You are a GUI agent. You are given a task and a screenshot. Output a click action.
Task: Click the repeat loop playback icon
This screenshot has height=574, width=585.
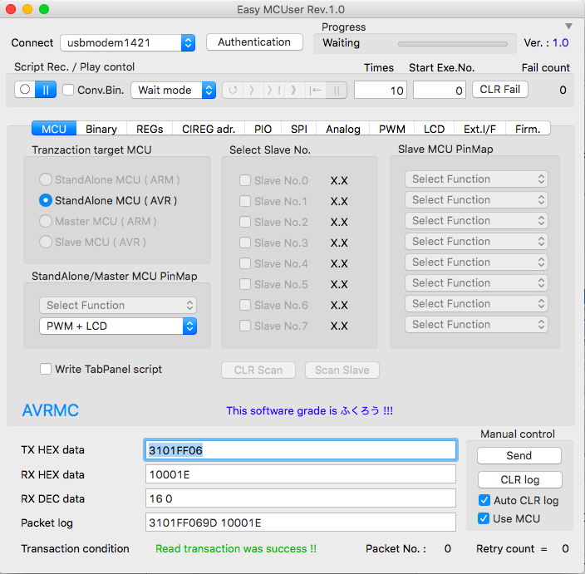[x=233, y=91]
